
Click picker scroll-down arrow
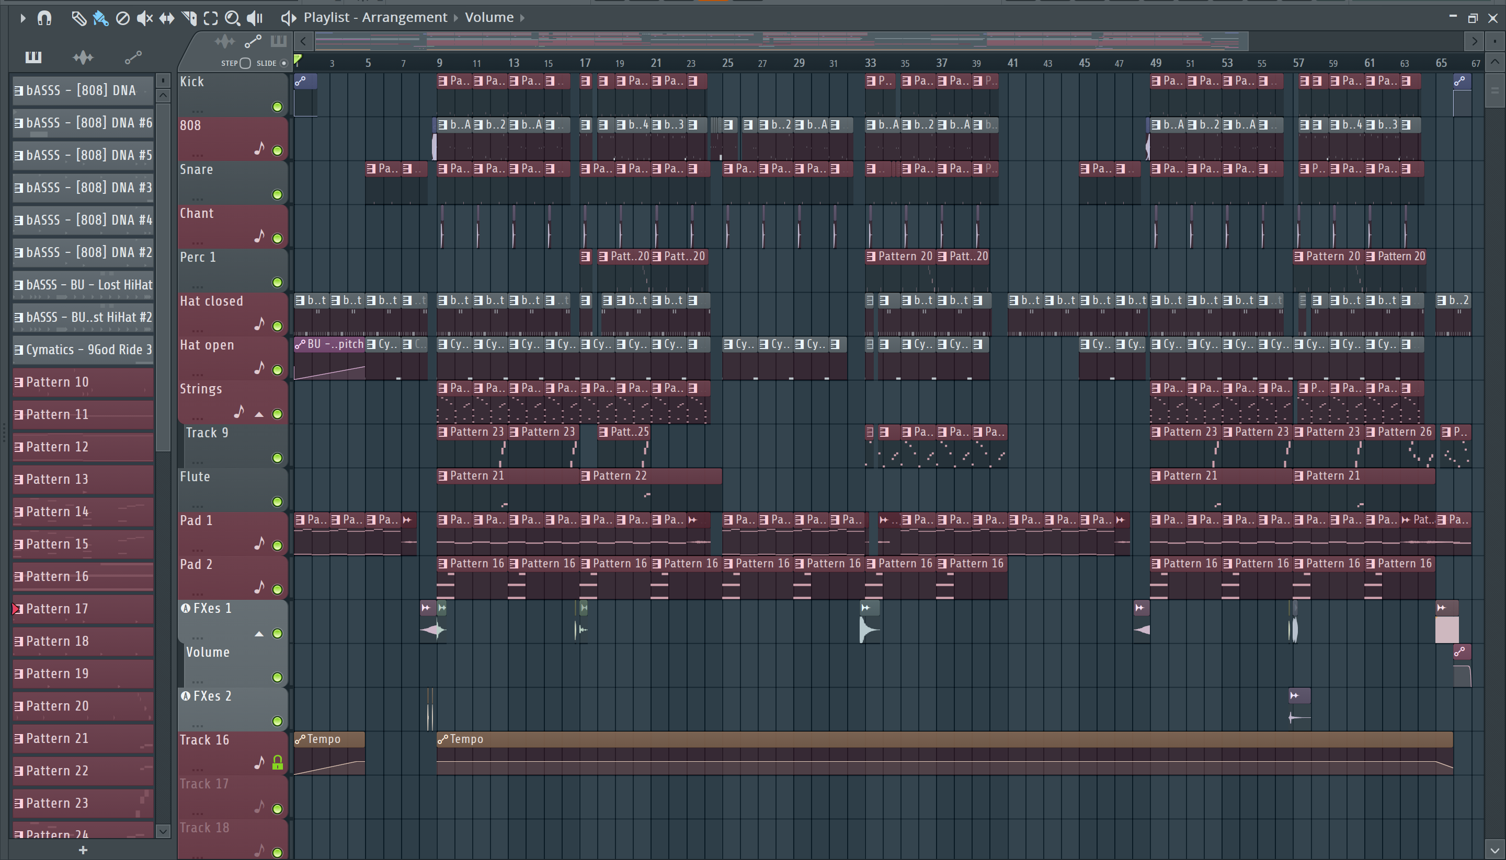point(163,832)
